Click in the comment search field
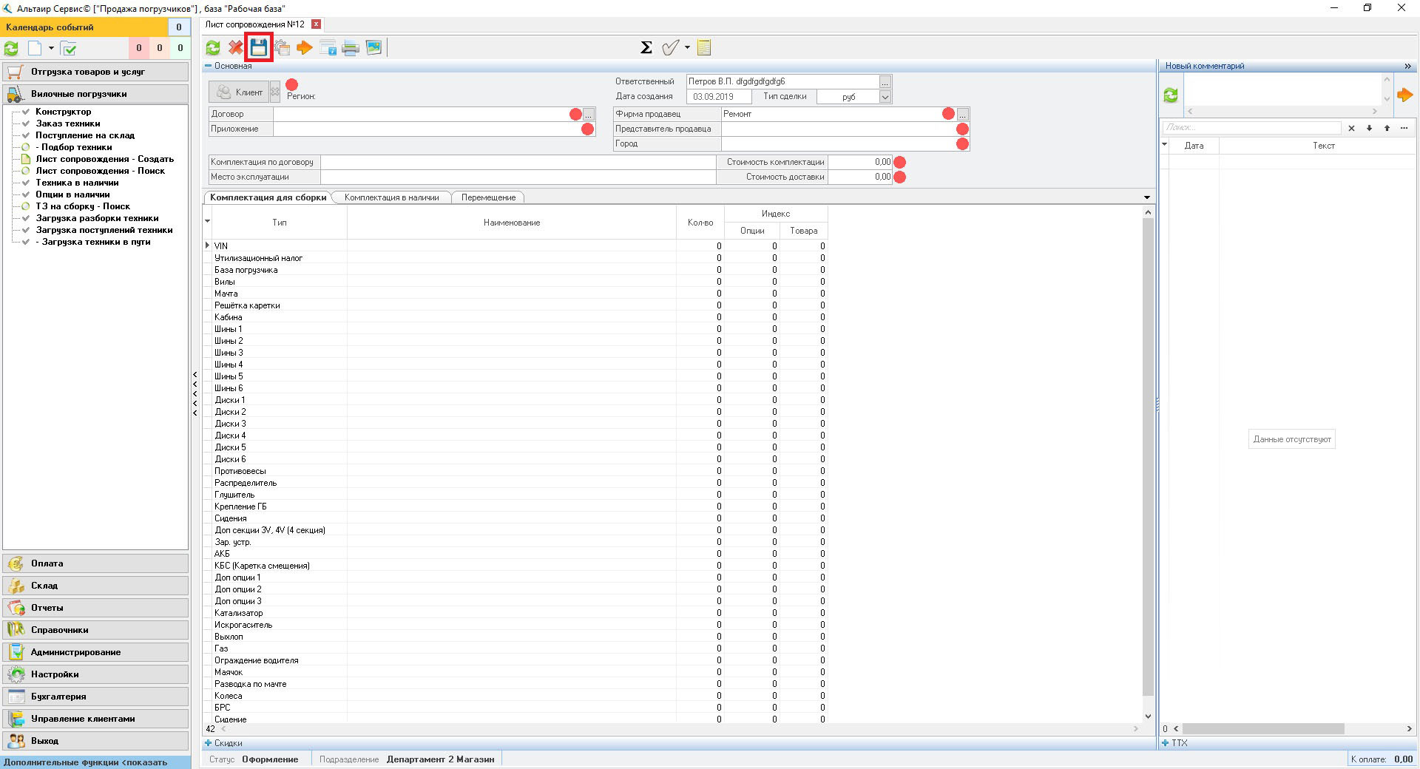This screenshot has height=769, width=1420. (x=1251, y=128)
